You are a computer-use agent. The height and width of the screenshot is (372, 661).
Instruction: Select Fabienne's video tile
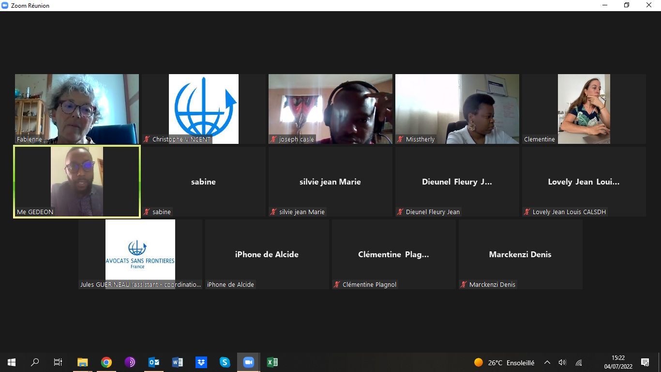click(77, 109)
